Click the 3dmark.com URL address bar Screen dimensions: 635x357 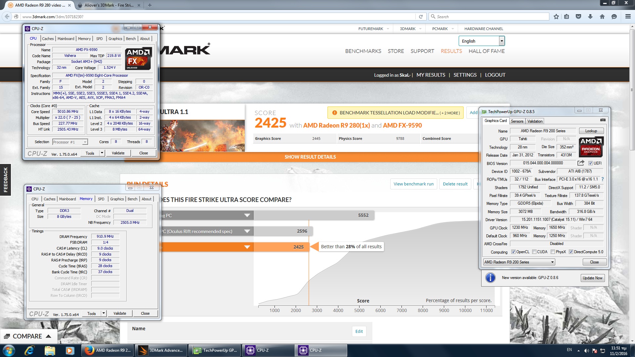click(x=218, y=17)
